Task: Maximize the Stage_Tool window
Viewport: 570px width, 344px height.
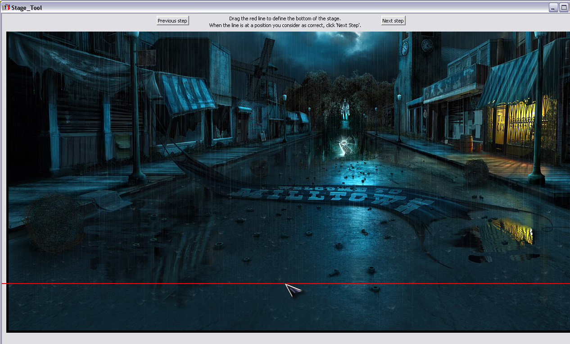Action: [x=563, y=8]
